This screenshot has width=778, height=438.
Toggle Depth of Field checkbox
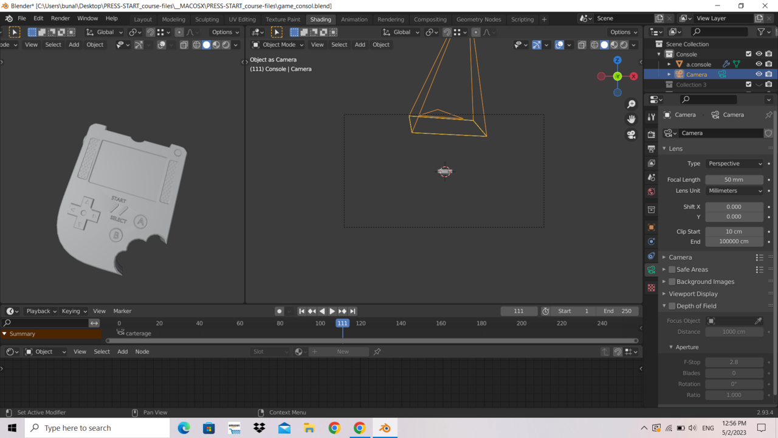point(672,306)
